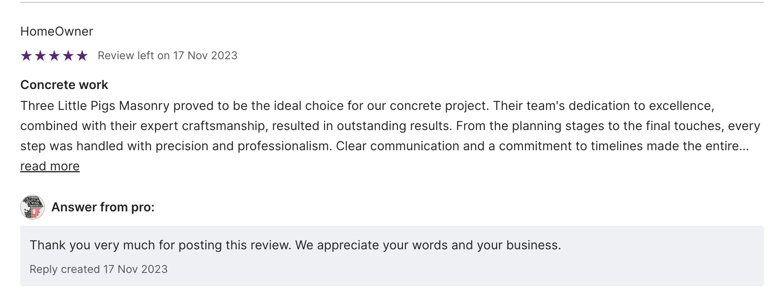Click the fourth purple rating star
775x295 pixels.
[x=68, y=56]
